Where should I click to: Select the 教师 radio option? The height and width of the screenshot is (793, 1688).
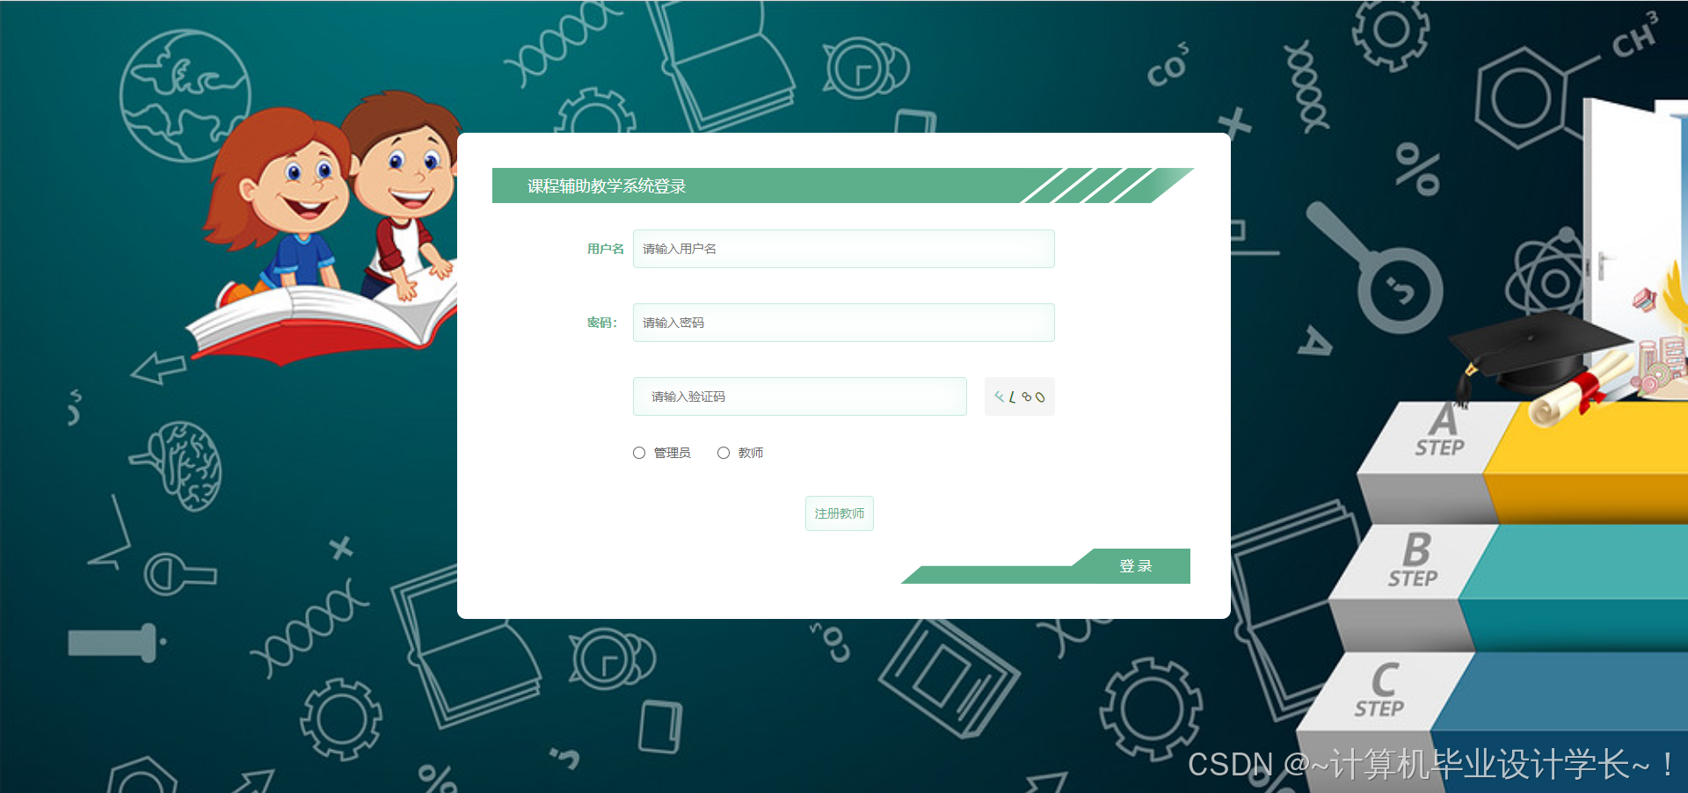pyautogui.click(x=724, y=453)
